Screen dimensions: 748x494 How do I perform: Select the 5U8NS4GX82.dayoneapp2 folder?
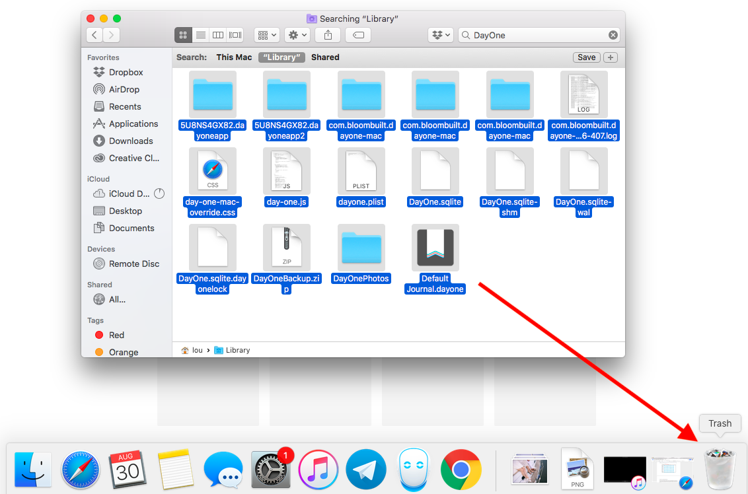click(286, 106)
